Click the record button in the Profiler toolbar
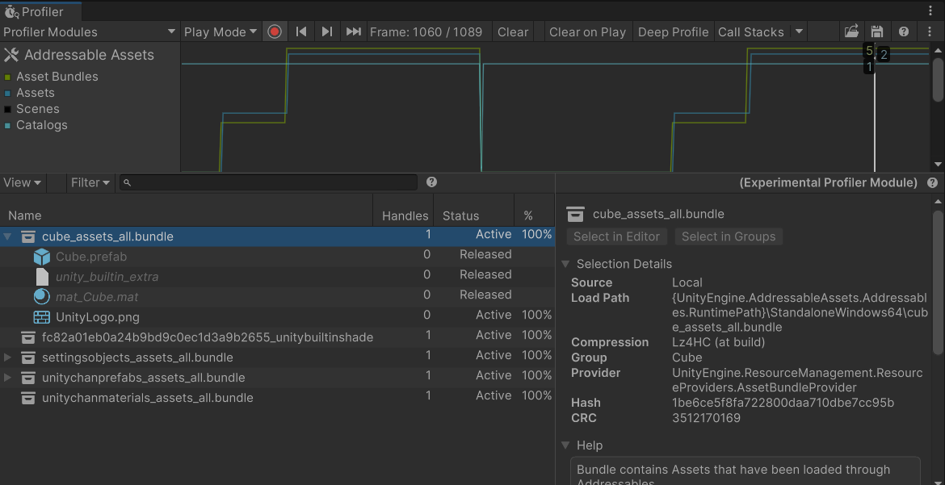945x485 pixels. click(275, 32)
